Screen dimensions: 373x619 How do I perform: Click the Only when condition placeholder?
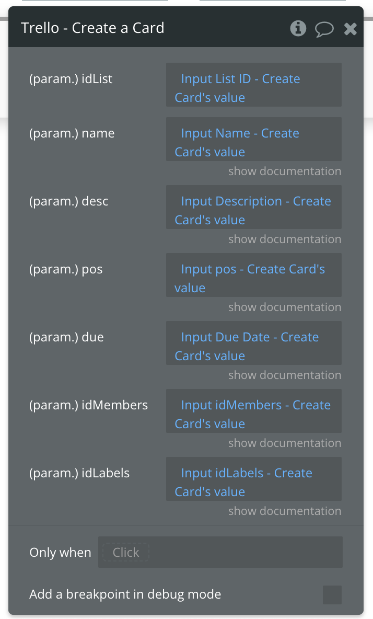(x=126, y=552)
